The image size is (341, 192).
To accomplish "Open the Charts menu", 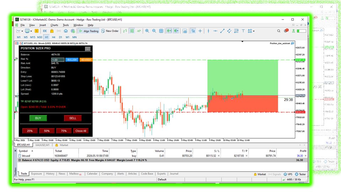I will (54, 25).
